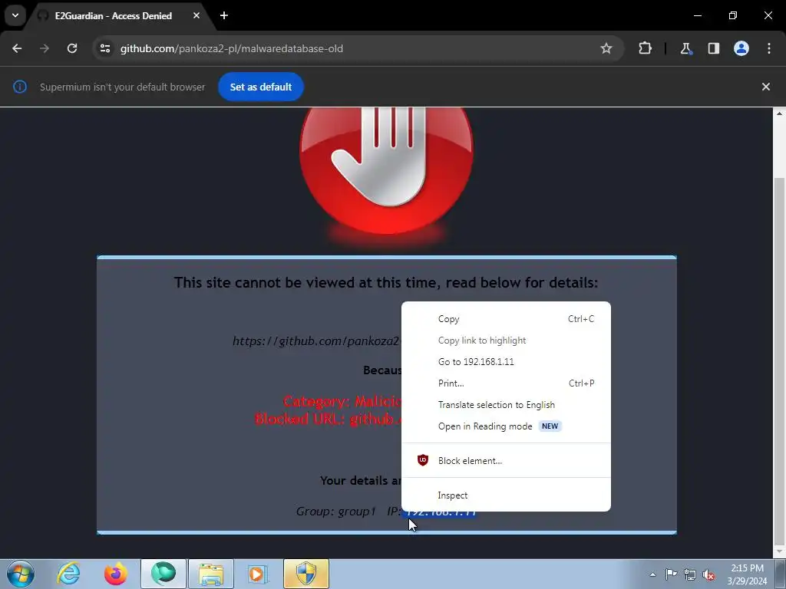Bookmark this page with the star

pyautogui.click(x=606, y=48)
